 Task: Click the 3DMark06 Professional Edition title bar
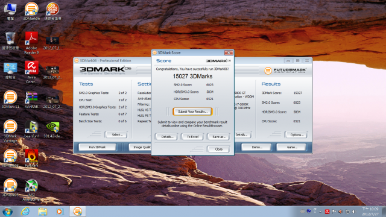click(112, 60)
